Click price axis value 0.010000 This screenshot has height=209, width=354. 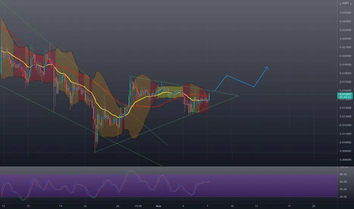pyautogui.click(x=345, y=142)
